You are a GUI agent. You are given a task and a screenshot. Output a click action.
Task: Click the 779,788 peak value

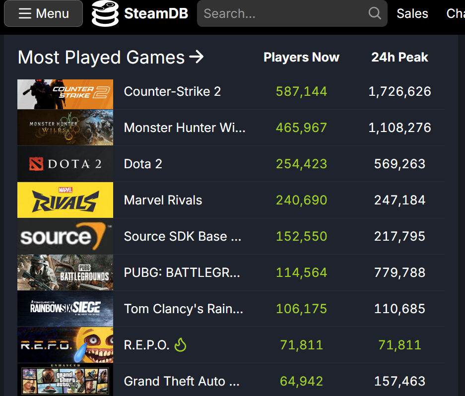click(x=399, y=272)
